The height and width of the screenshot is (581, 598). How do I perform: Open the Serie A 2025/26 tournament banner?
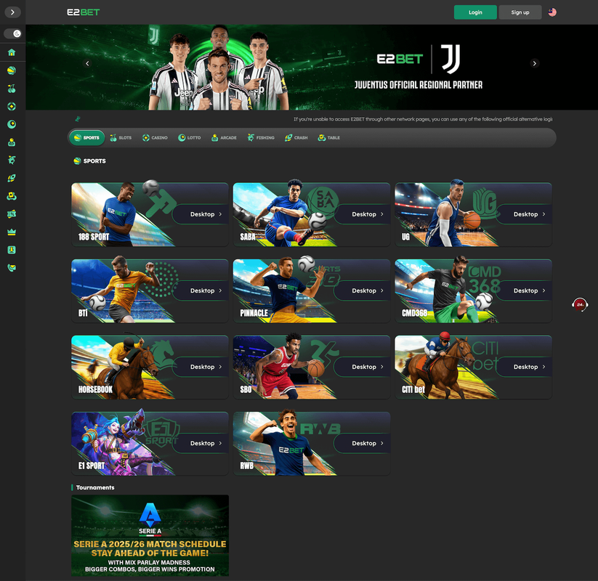click(x=150, y=535)
